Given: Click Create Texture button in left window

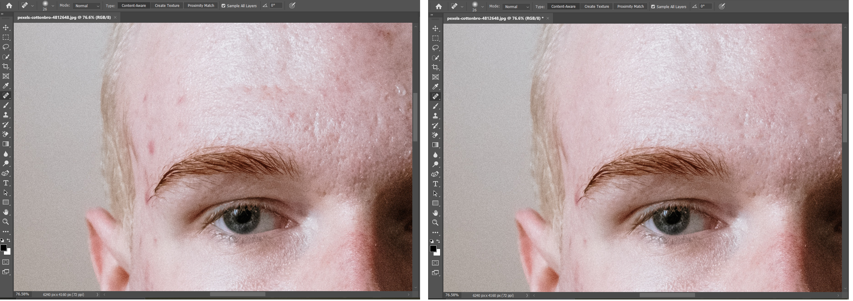Looking at the screenshot, I should click(167, 6).
